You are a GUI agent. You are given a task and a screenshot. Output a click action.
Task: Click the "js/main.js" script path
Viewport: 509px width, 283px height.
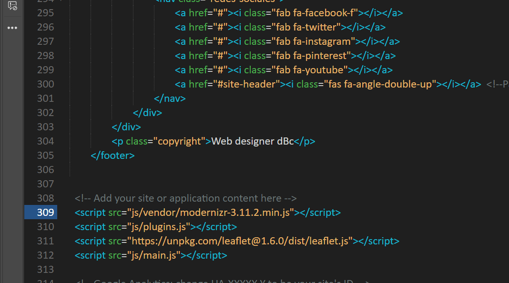click(x=154, y=255)
